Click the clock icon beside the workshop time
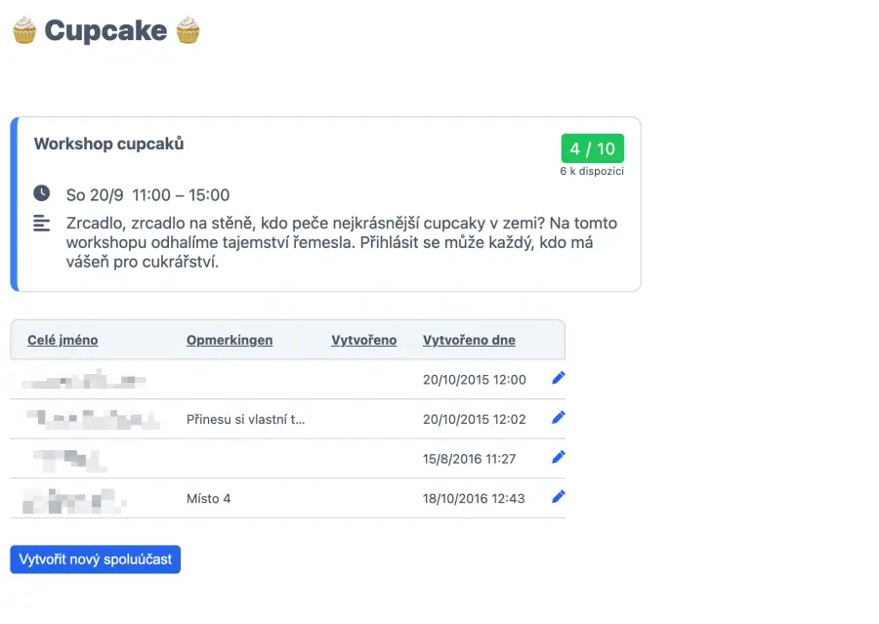 42,193
